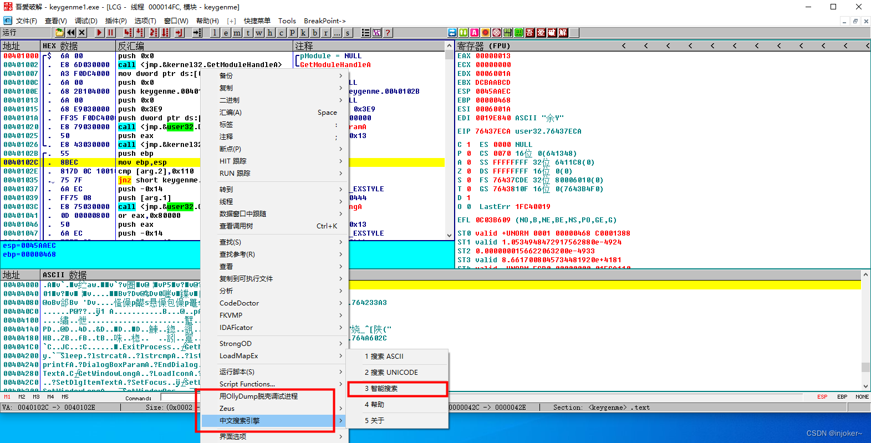The image size is (871, 443).
Task: Expand the IDAFicator context submenu
Action: tap(273, 328)
